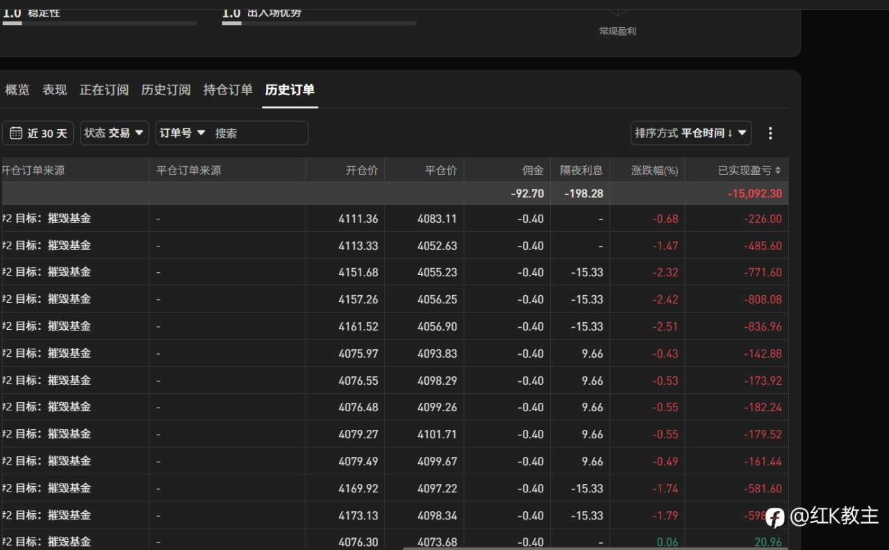This screenshot has width=889, height=550.
Task: Click total realized loss -15,092.30
Action: coord(754,194)
